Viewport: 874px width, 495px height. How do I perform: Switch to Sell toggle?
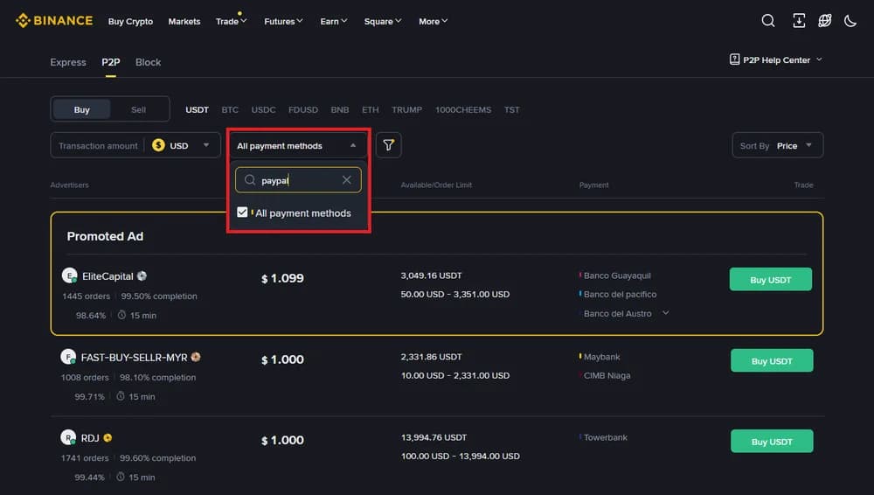tap(138, 109)
